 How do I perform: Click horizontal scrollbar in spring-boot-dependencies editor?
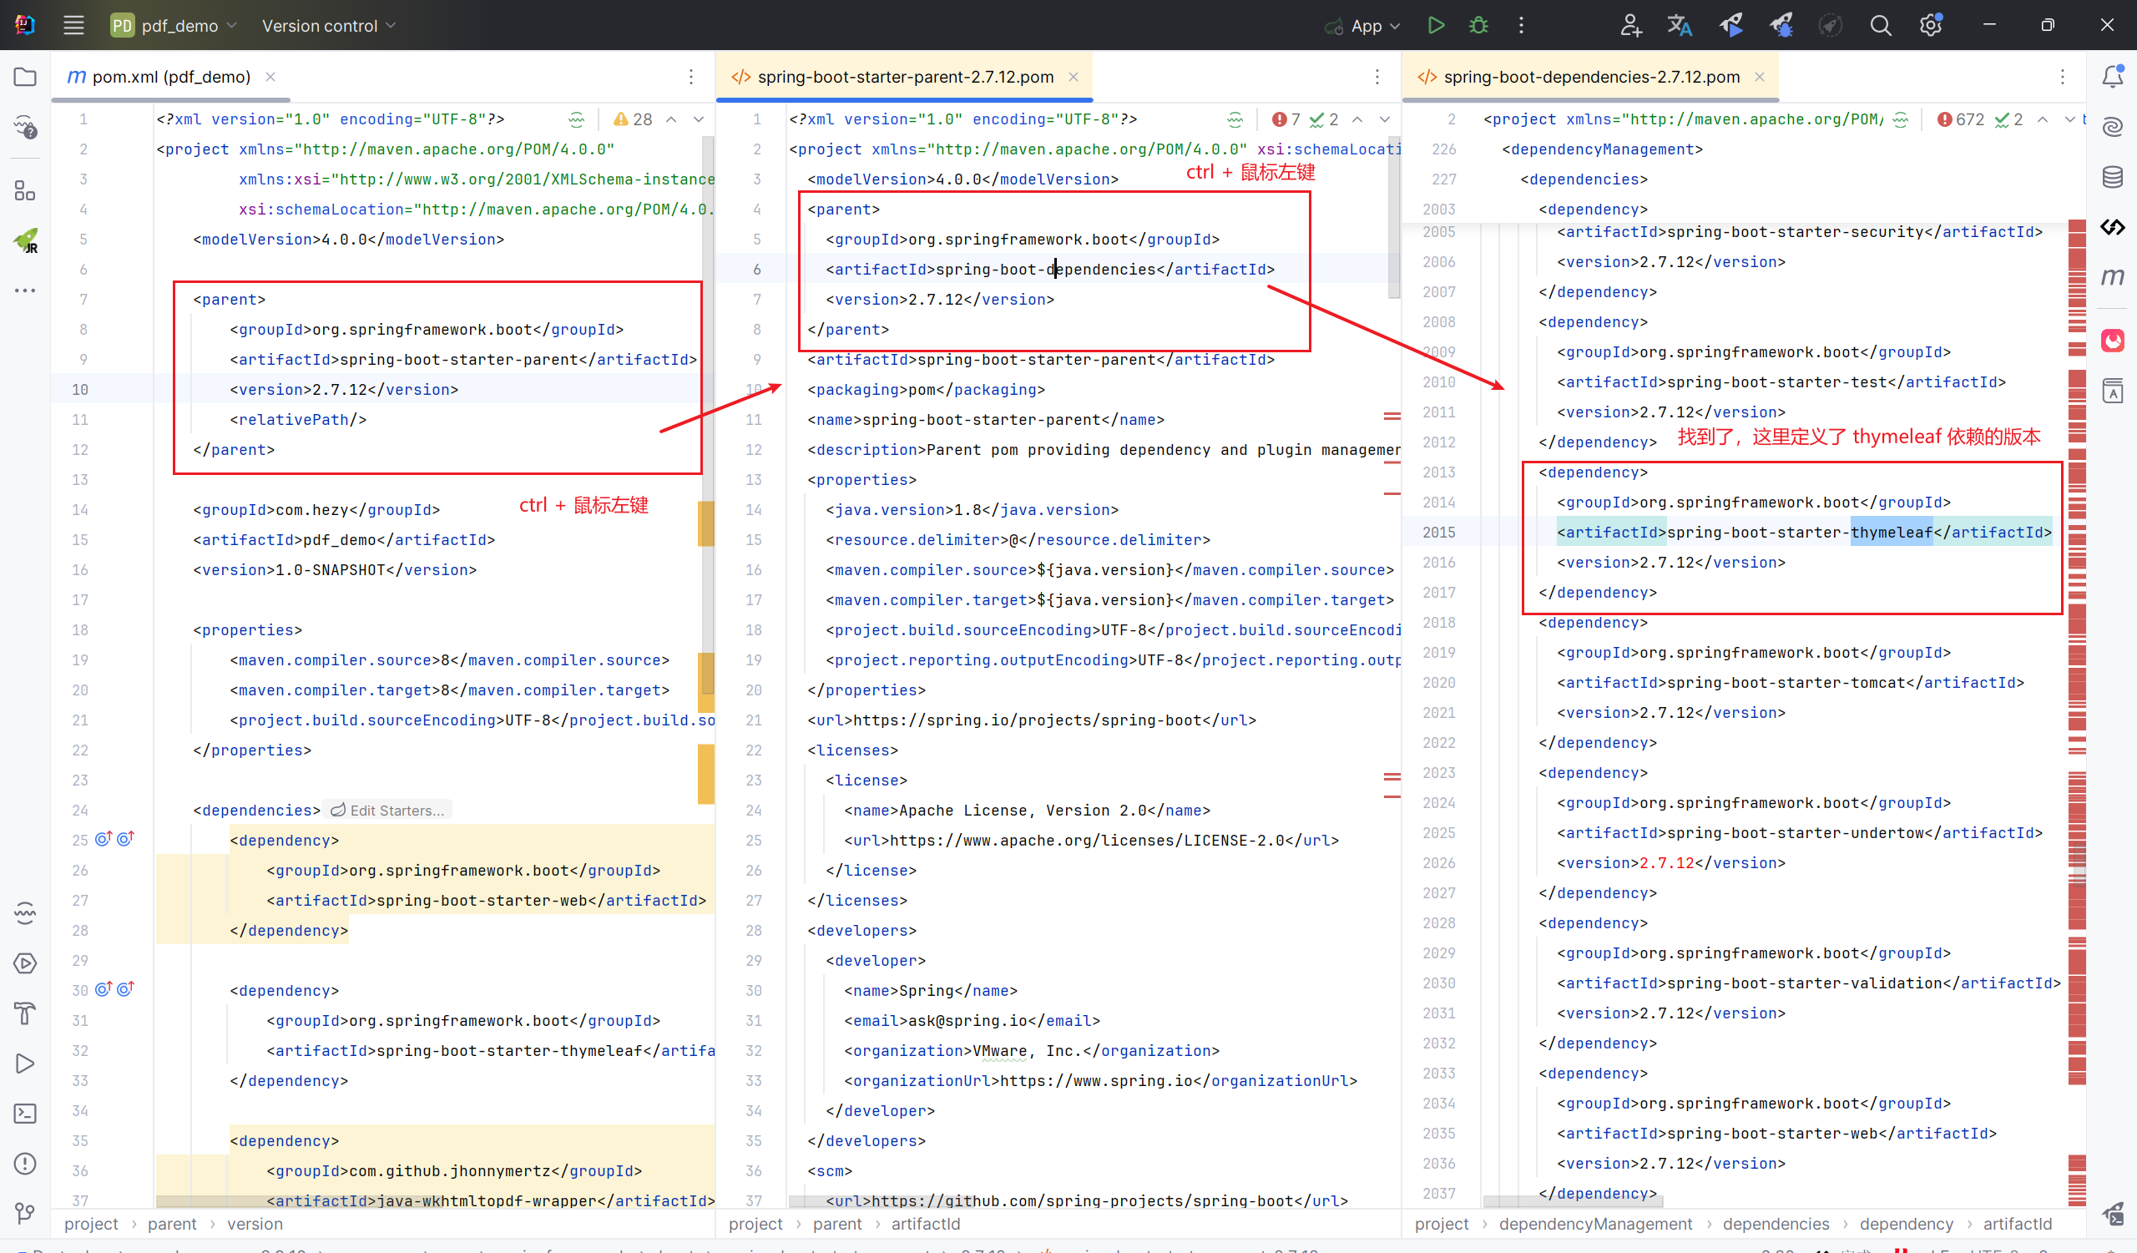(x=1572, y=1200)
